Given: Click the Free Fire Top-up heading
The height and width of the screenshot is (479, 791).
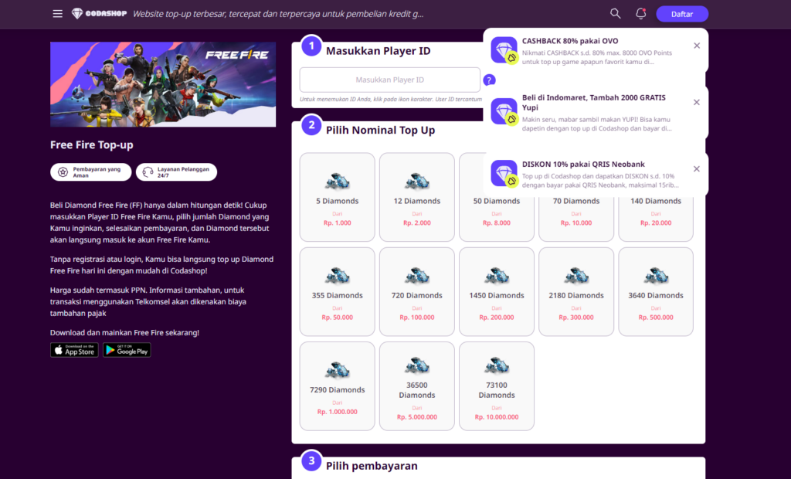Looking at the screenshot, I should click(x=92, y=145).
